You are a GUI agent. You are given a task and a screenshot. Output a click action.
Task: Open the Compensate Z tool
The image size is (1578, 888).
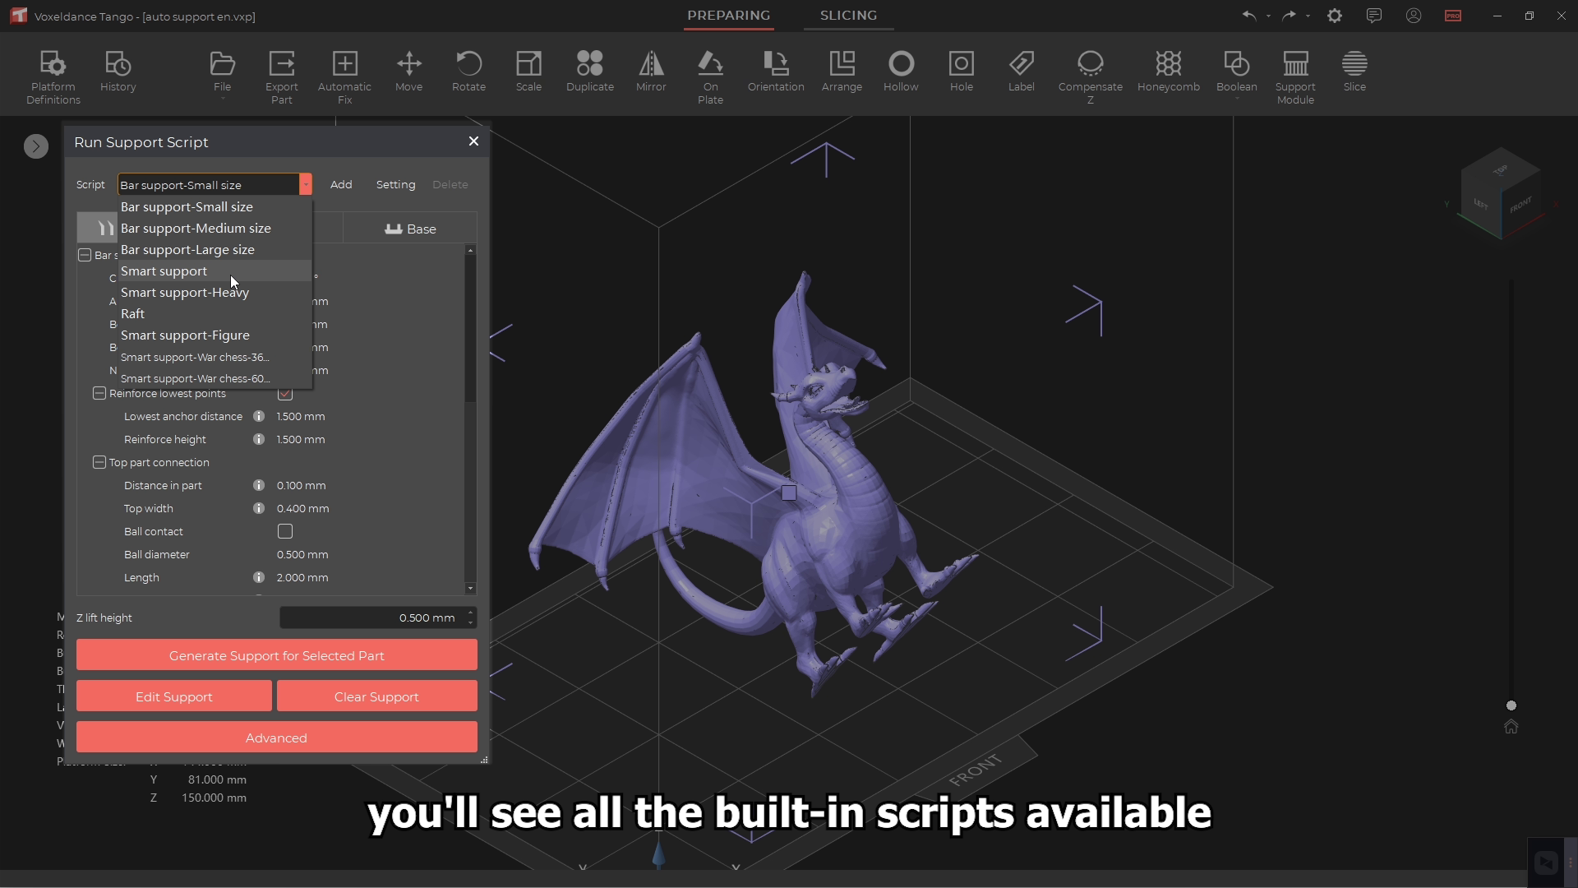1090,77
